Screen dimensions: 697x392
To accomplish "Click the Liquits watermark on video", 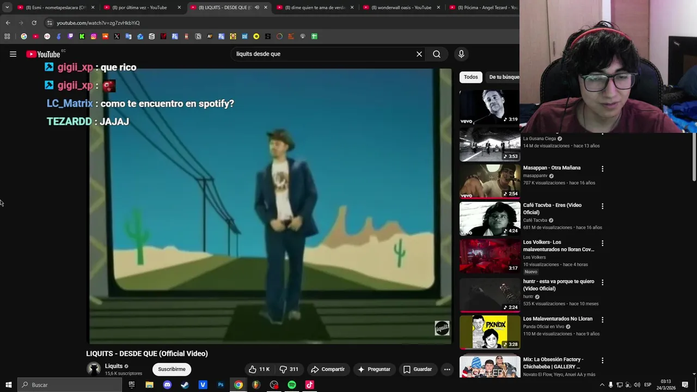I will 442,328.
